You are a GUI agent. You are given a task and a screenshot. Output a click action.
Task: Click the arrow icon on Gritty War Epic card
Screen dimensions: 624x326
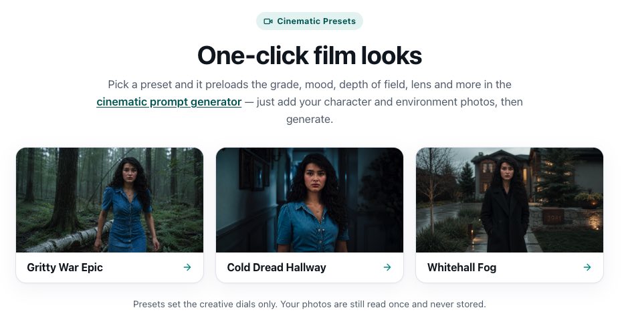187,267
